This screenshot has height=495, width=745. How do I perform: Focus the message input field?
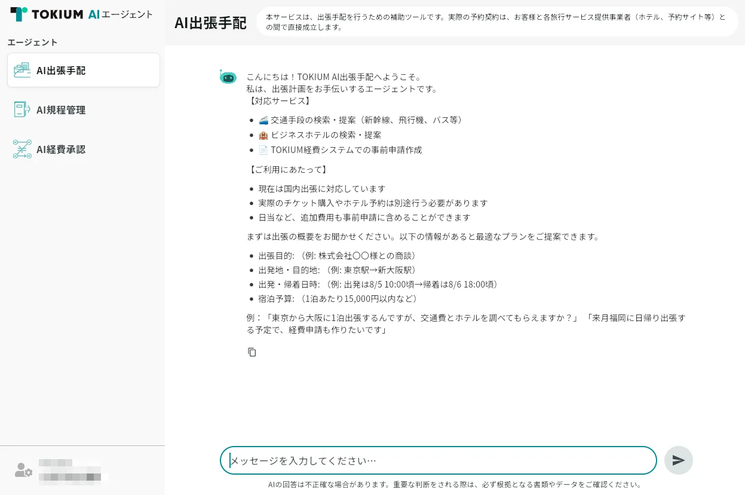[x=438, y=460]
